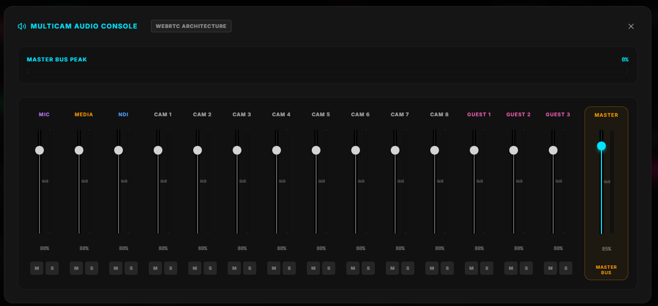This screenshot has height=306, width=658.
Task: Click the CAM 1 fader knob
Action: [x=158, y=150]
